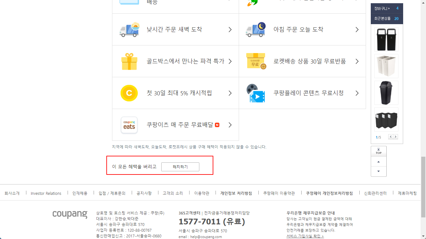Expand 쿠팡플레이 콘텐츠 무료시청 chevron

tap(357, 93)
